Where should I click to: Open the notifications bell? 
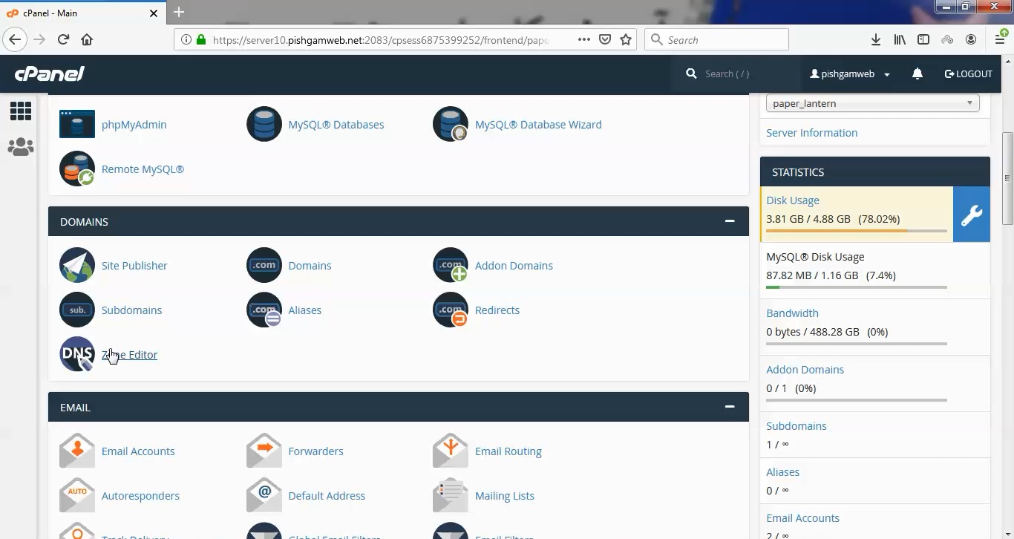(x=917, y=73)
